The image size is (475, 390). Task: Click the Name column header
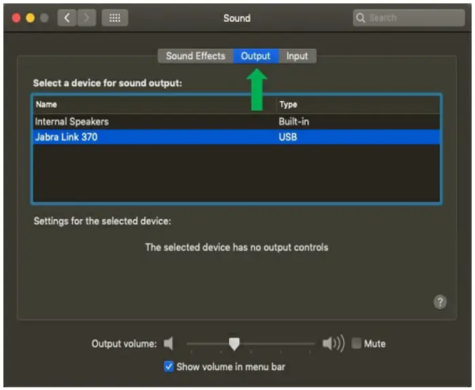tap(47, 105)
